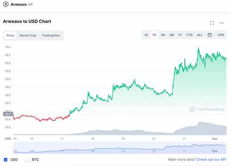This screenshot has width=231, height=166.
Task: Open the three-dots more options menu
Action: [x=222, y=23]
